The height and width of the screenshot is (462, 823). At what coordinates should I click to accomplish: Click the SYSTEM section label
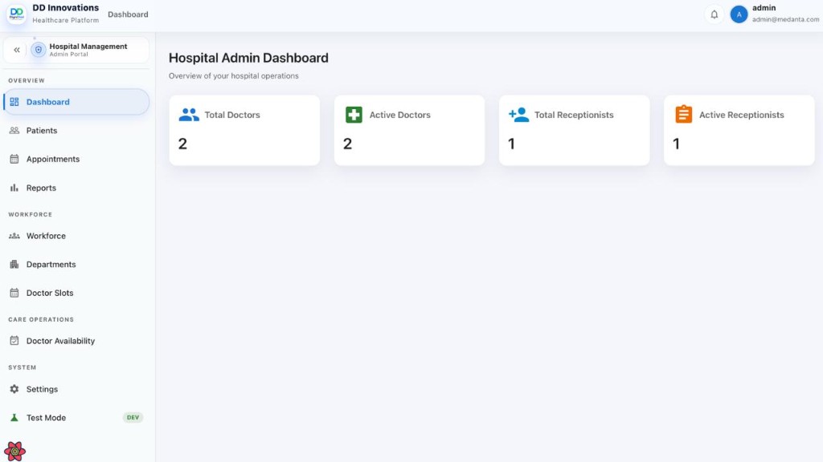pos(22,367)
